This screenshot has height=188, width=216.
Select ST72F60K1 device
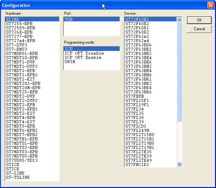click(x=151, y=28)
